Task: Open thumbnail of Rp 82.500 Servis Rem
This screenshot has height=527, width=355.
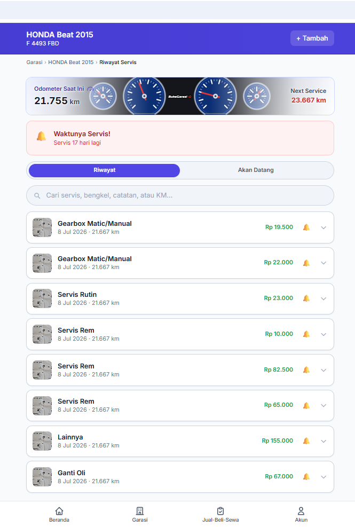Action: point(42,370)
